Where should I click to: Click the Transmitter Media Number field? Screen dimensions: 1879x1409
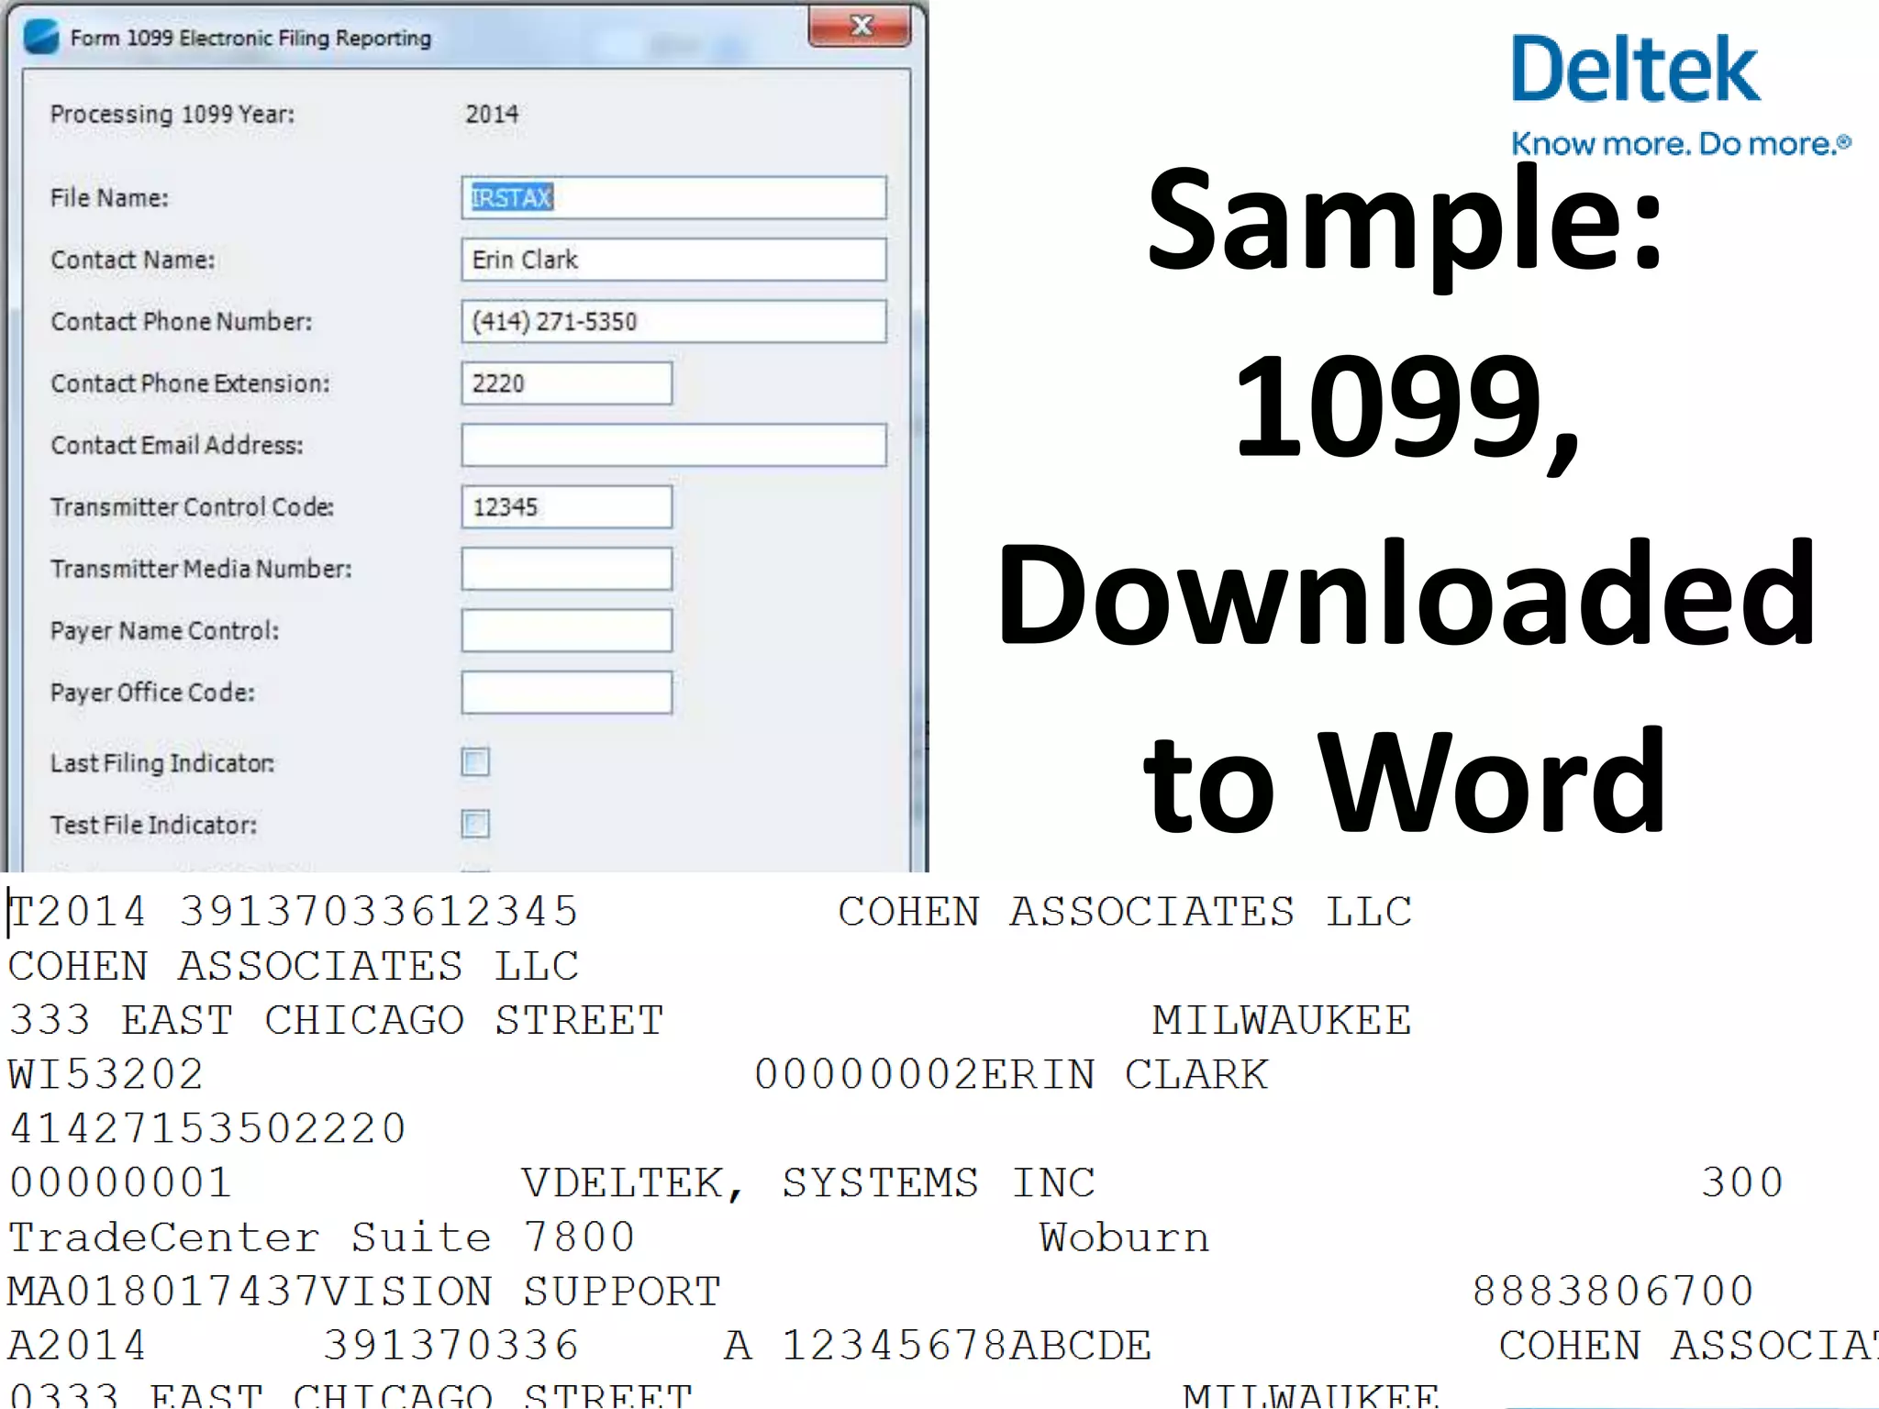[x=566, y=569]
